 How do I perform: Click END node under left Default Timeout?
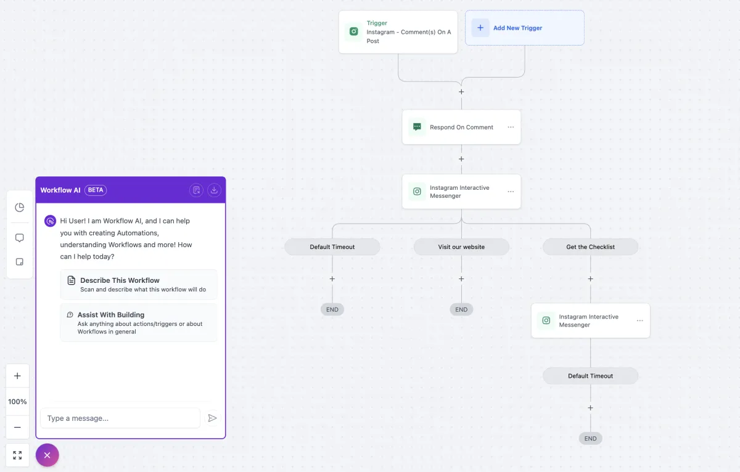click(332, 309)
